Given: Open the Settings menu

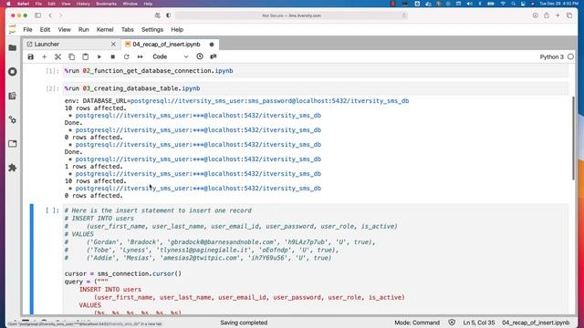Looking at the screenshot, I should [x=152, y=29].
